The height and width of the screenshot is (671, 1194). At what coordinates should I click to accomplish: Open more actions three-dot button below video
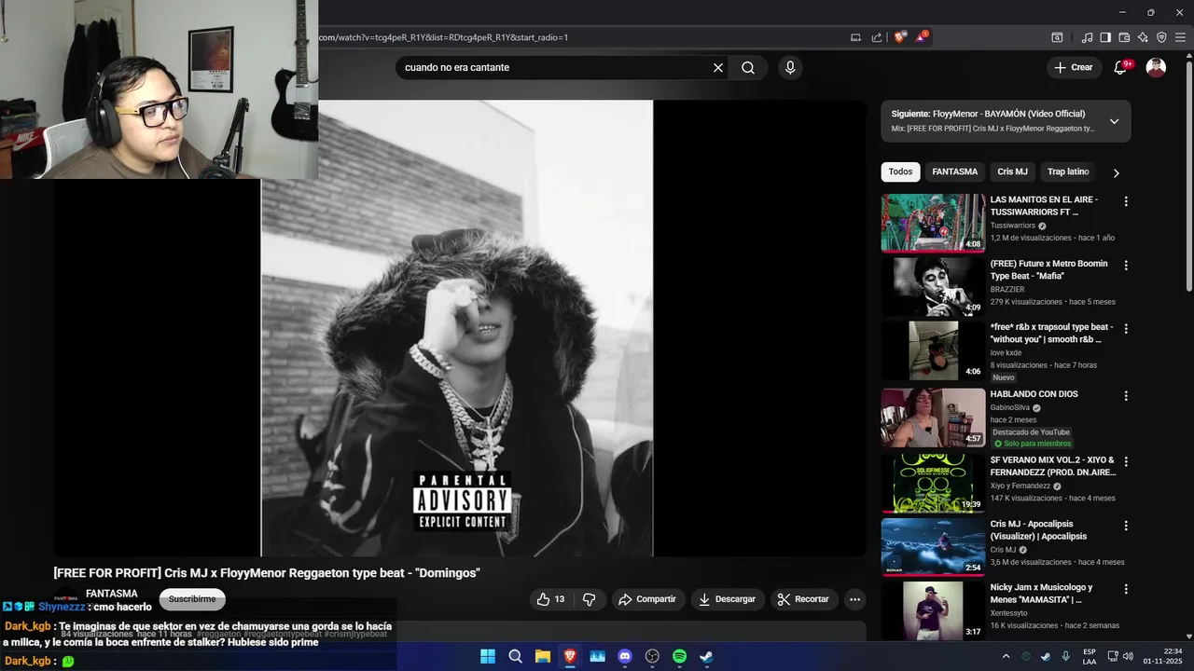pos(854,599)
